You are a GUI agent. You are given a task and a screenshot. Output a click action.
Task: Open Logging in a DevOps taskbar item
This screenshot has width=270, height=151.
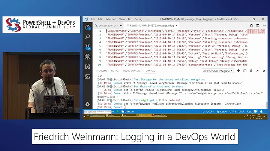point(159,115)
